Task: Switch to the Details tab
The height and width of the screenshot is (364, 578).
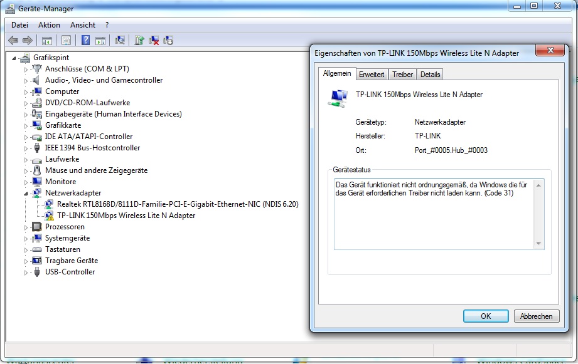Action: point(430,75)
